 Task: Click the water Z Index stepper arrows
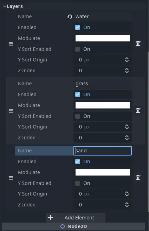(x=127, y=71)
